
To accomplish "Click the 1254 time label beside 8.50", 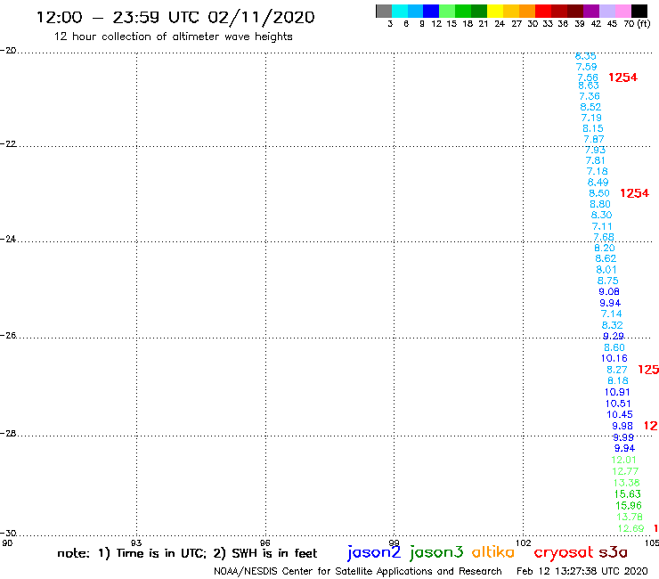I will pyautogui.click(x=635, y=193).
